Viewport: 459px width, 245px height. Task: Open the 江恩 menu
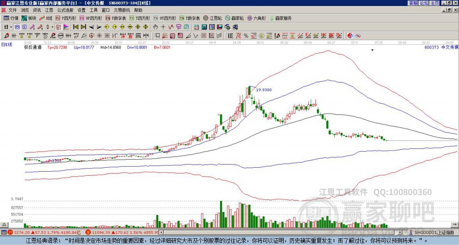click(x=49, y=10)
